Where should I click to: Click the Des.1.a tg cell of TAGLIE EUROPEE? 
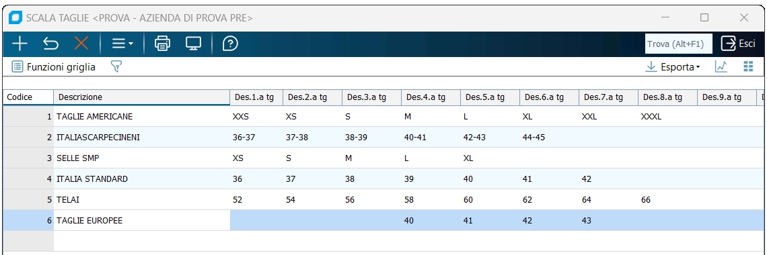coord(256,220)
